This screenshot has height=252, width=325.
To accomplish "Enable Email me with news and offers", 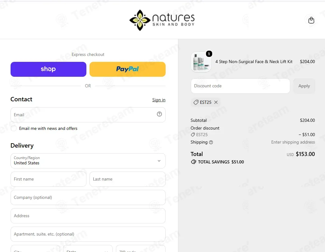I will (x=14, y=128).
